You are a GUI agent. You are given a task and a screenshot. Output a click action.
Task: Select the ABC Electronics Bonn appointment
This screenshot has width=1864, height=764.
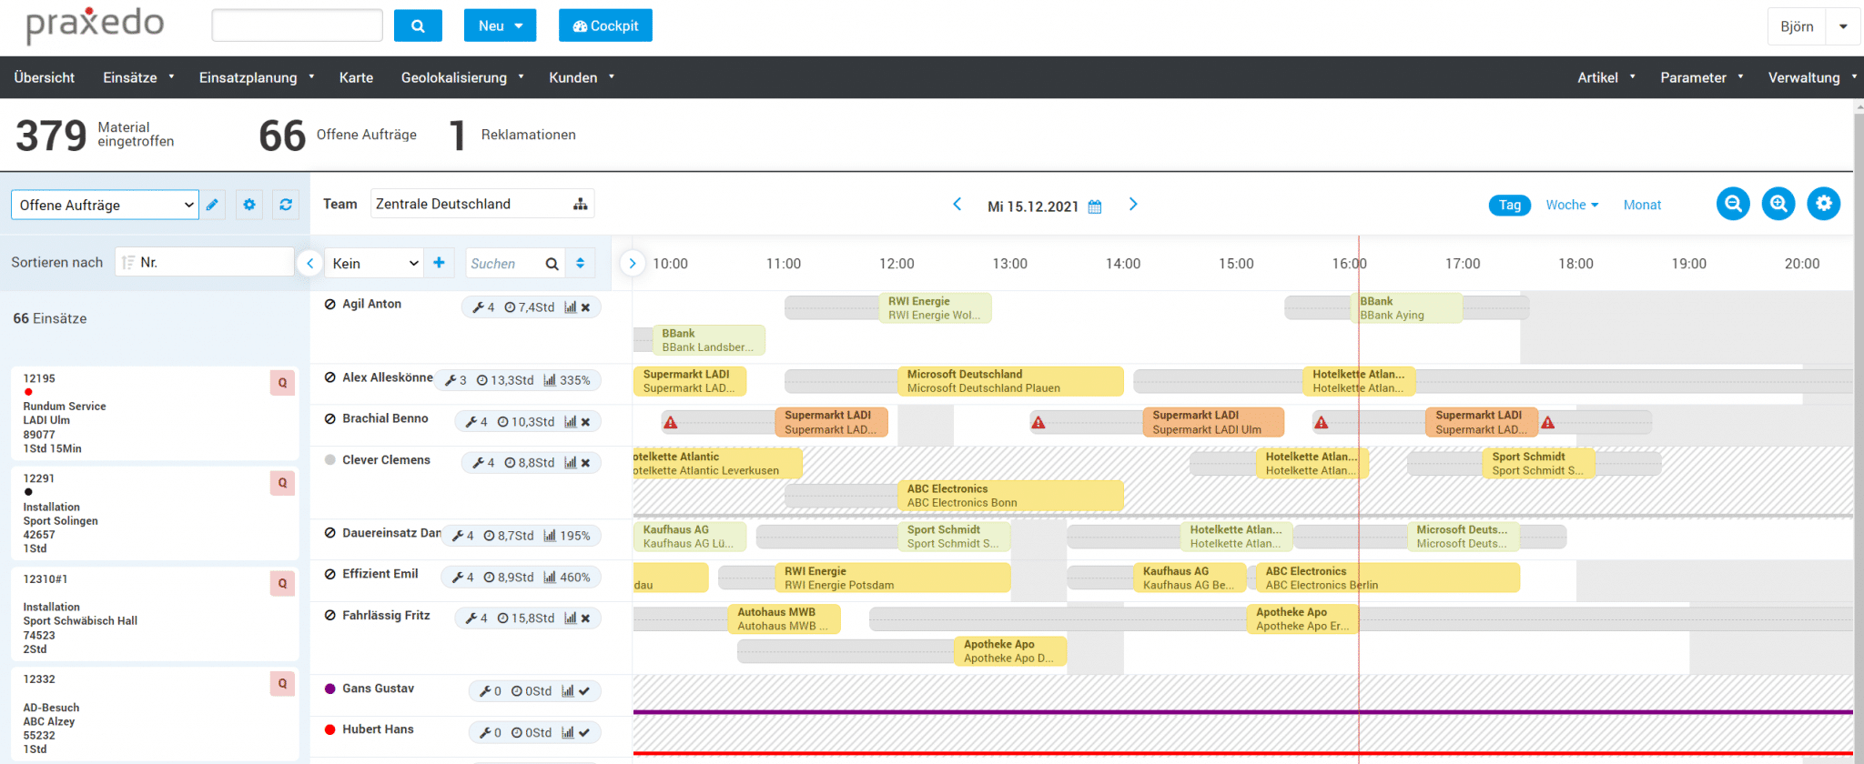(1010, 496)
